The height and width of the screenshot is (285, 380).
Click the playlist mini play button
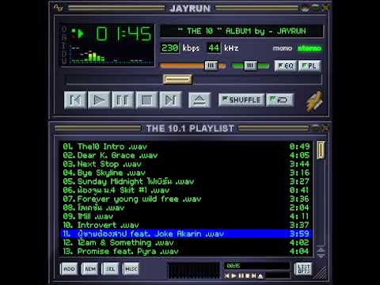(x=234, y=276)
